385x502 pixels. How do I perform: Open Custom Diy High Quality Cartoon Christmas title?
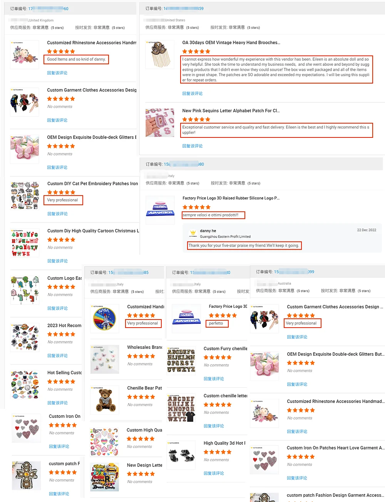93,231
